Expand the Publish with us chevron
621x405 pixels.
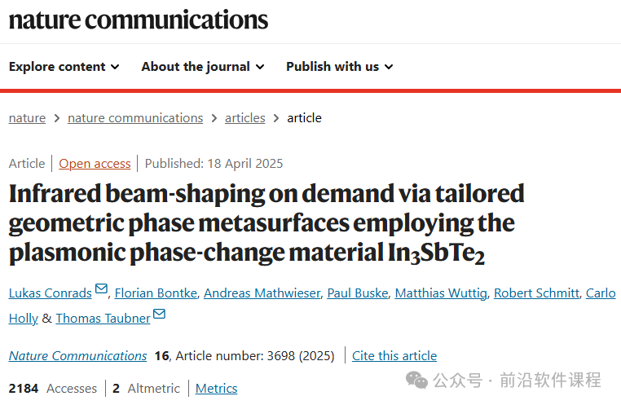point(389,67)
